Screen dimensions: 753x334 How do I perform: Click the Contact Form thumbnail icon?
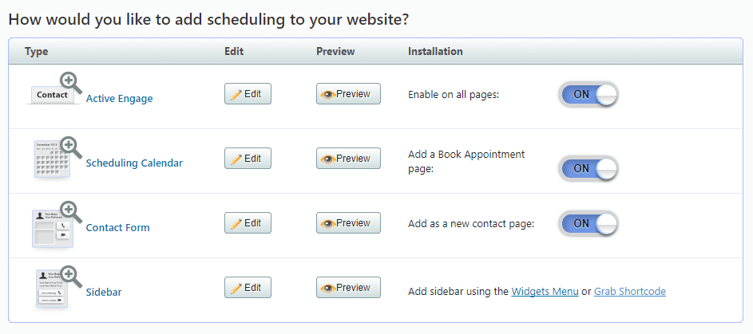coord(56,223)
